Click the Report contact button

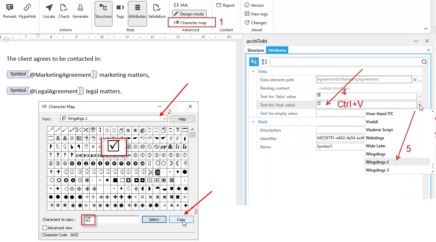point(226,5)
